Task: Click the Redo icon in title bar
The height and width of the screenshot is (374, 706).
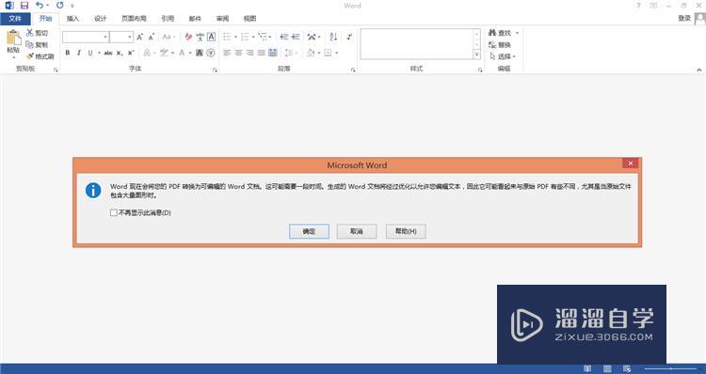Action: click(x=60, y=6)
